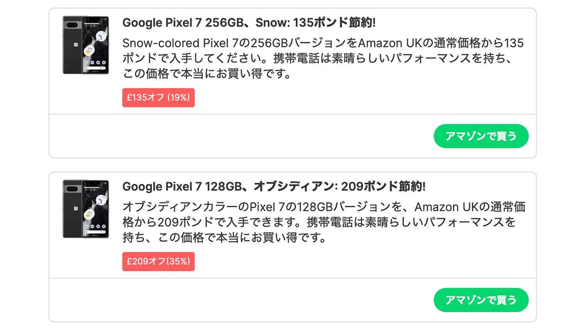Click the weather widget on second phone's screen
Viewport: 586px width, 330px height.
90,213
